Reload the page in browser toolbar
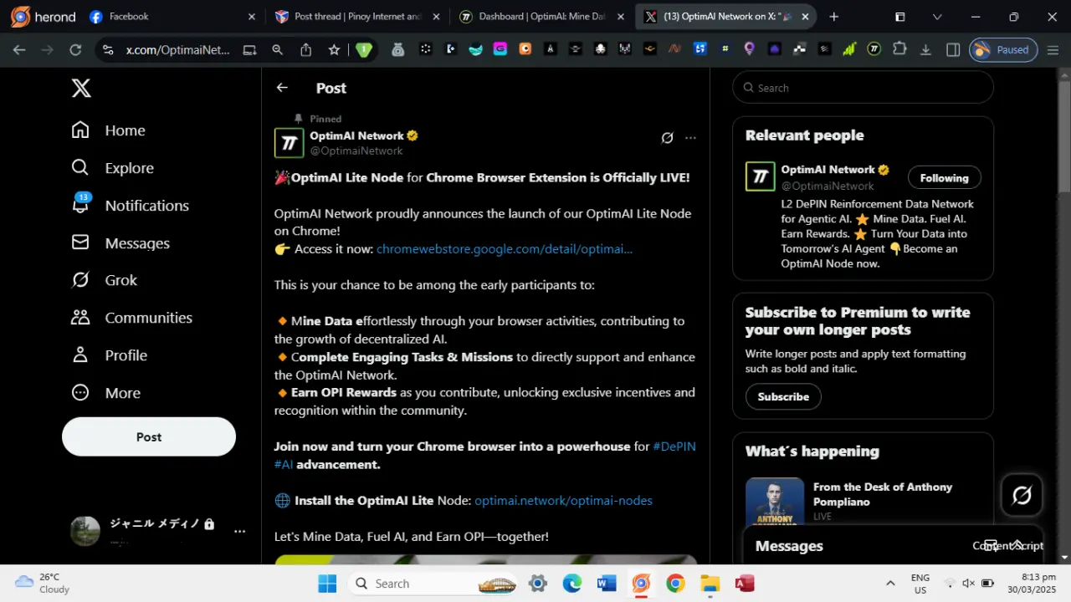The height and width of the screenshot is (602, 1071). [x=75, y=50]
